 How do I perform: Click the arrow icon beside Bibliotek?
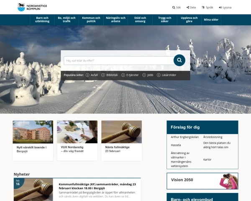[x=103, y=75]
